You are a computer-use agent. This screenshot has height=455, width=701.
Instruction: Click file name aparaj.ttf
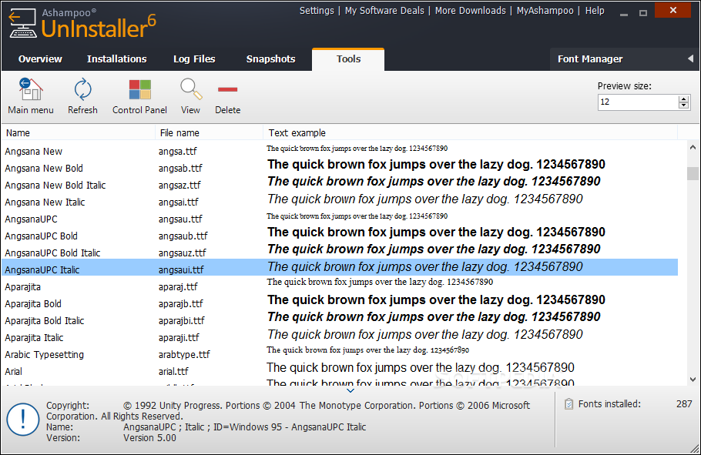coord(178,287)
